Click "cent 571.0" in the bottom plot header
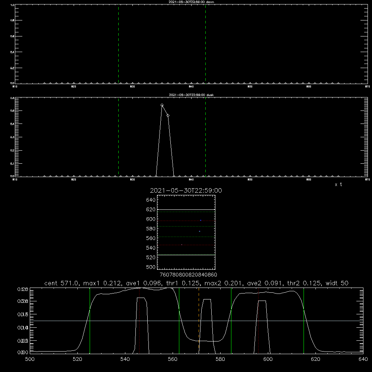This screenshot has width=372, height=372. tap(61, 283)
